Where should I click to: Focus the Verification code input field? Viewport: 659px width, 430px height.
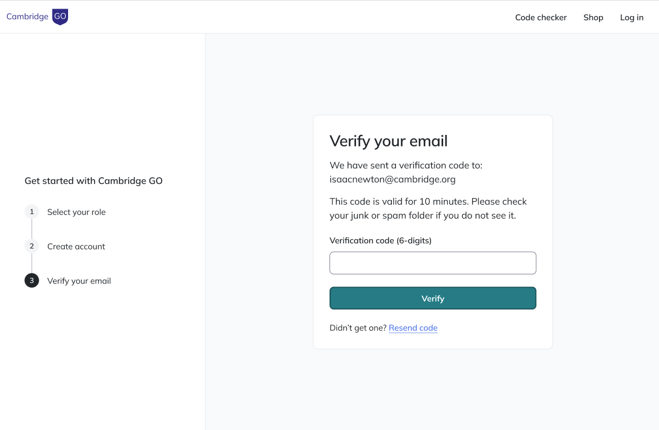(432, 263)
